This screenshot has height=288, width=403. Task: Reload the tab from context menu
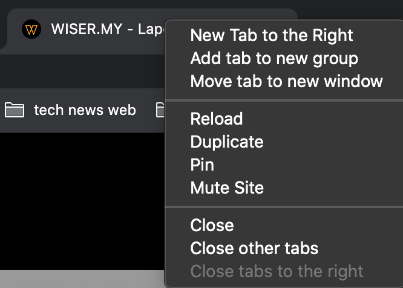[x=217, y=119]
